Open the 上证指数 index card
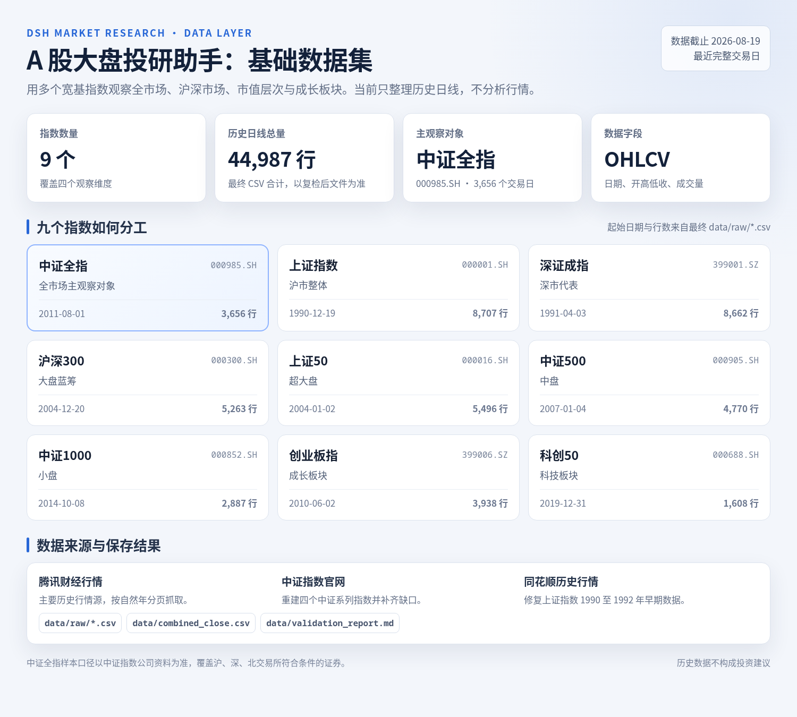 [398, 288]
